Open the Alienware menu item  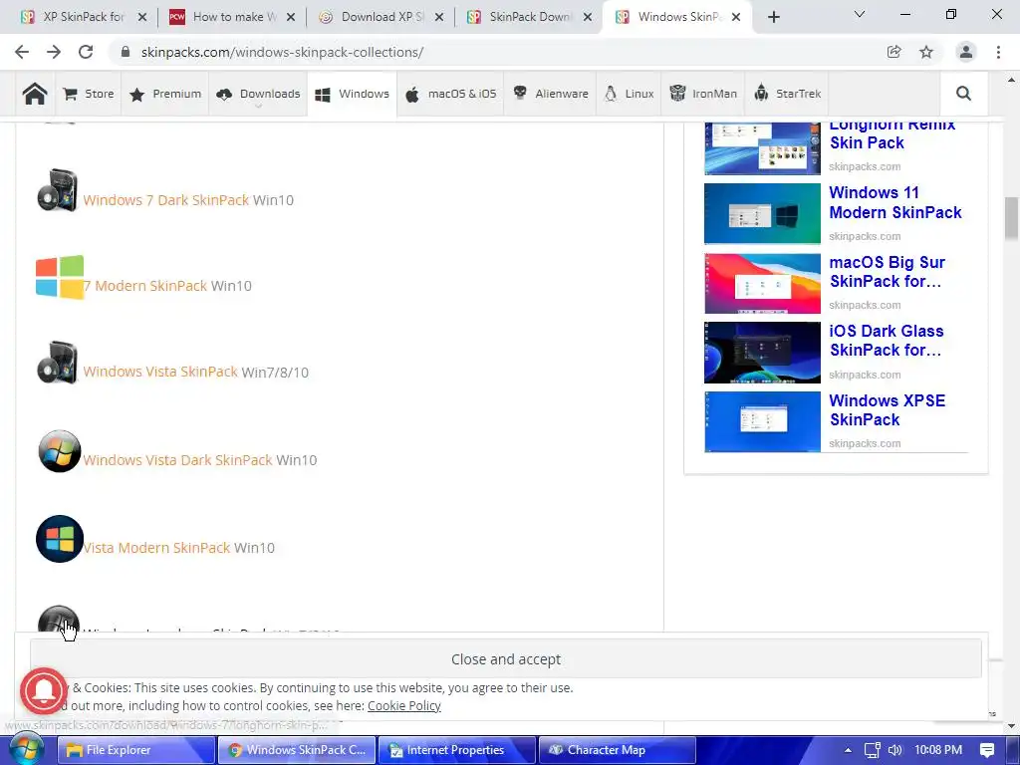tap(550, 94)
